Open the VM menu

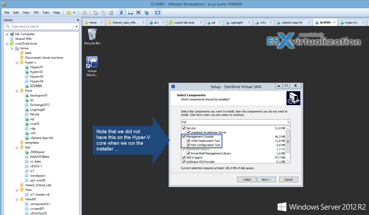click(36, 13)
